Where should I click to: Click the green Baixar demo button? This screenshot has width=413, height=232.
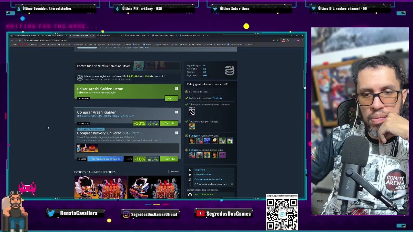[171, 98]
